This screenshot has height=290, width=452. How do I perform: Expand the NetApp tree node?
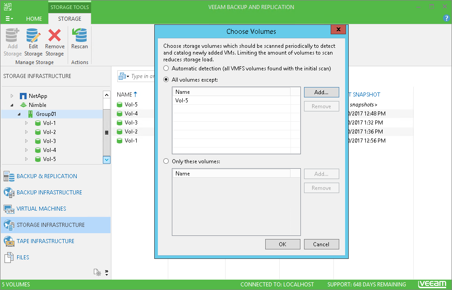[x=12, y=96]
